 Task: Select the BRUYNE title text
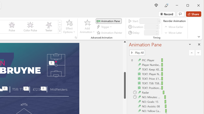point(20,71)
